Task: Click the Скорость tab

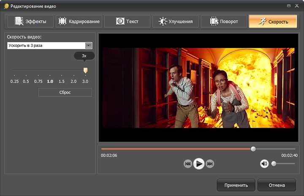Action: [273, 22]
